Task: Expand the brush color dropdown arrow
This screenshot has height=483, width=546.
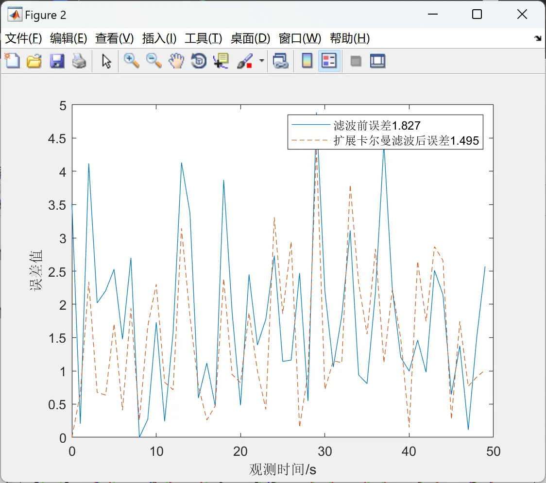Action: pyautogui.click(x=261, y=61)
